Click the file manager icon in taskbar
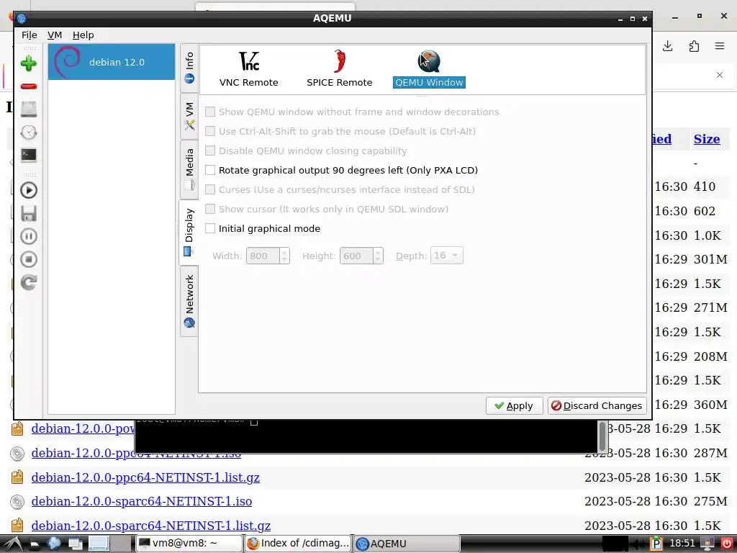The width and height of the screenshot is (737, 553). pos(35,544)
